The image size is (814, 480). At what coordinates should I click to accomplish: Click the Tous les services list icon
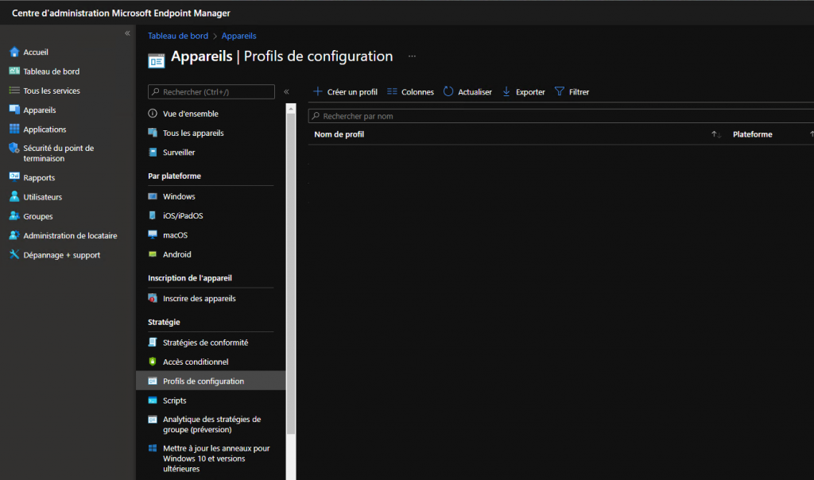[14, 91]
